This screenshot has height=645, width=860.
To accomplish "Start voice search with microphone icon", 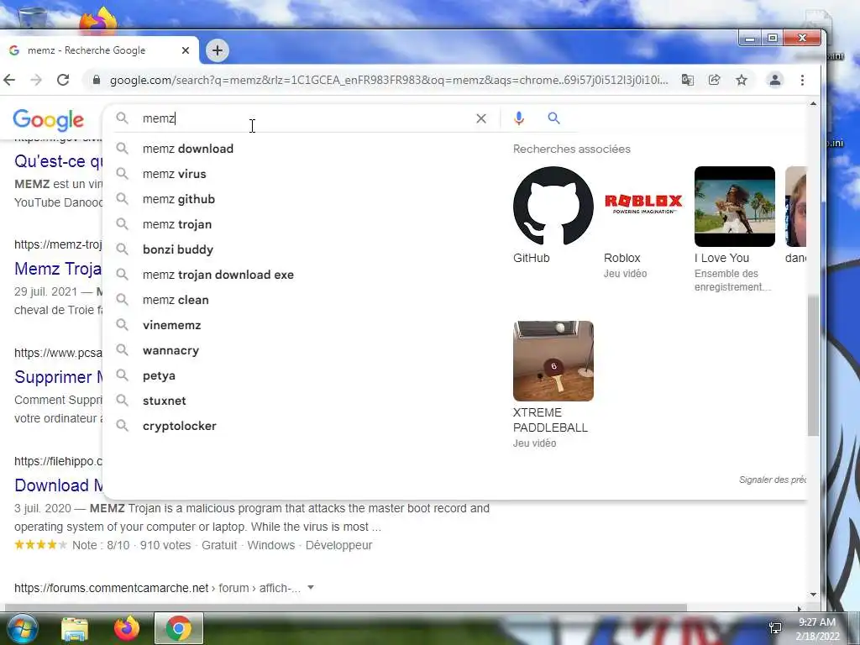I will [519, 118].
